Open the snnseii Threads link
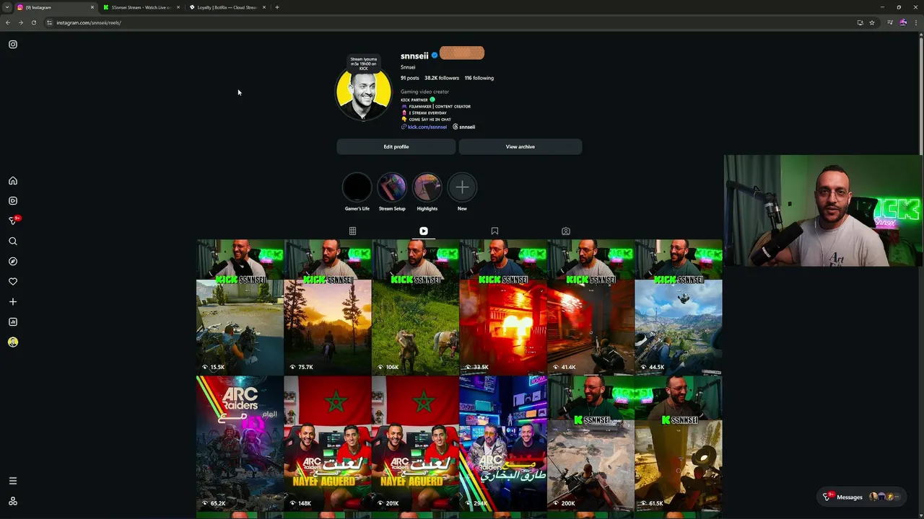This screenshot has width=924, height=519. (464, 127)
